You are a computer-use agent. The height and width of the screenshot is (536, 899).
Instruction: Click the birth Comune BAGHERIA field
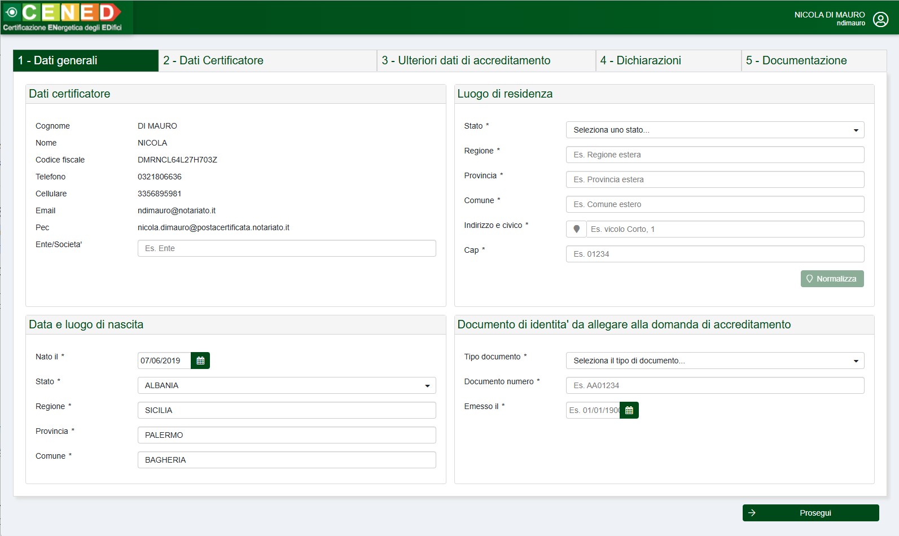287,460
